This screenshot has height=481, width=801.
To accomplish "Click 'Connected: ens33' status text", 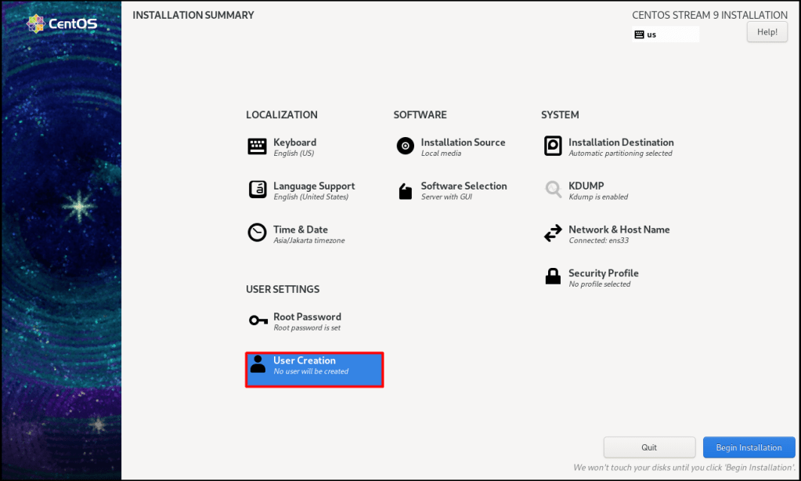I will pyautogui.click(x=599, y=240).
